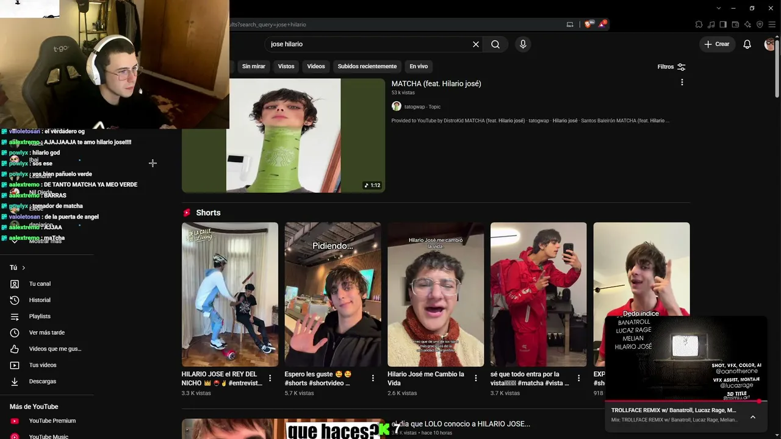The width and height of the screenshot is (781, 439).
Task: Open the Brave VPN shield icon
Action: click(760, 24)
